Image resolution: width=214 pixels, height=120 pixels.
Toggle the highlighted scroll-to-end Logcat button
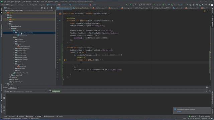tap(4, 98)
